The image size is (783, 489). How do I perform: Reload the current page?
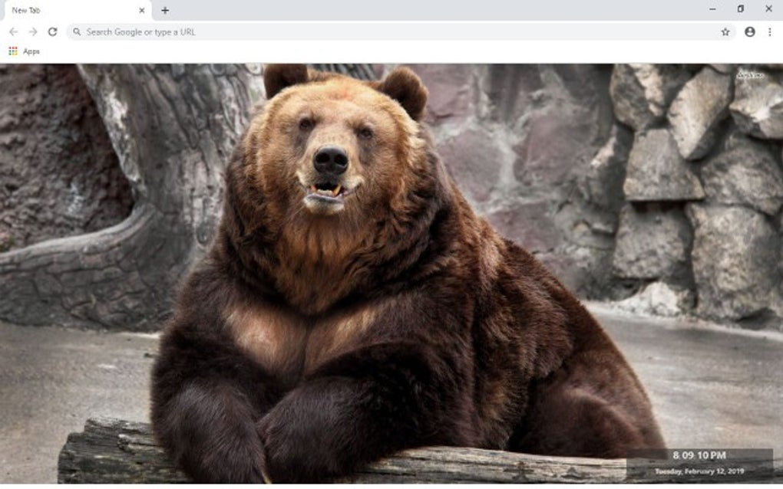pos(51,32)
